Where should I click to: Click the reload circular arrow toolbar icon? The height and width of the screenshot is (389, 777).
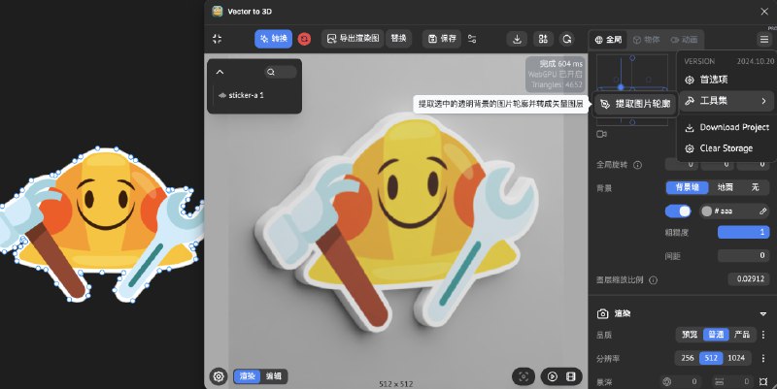[567, 39]
